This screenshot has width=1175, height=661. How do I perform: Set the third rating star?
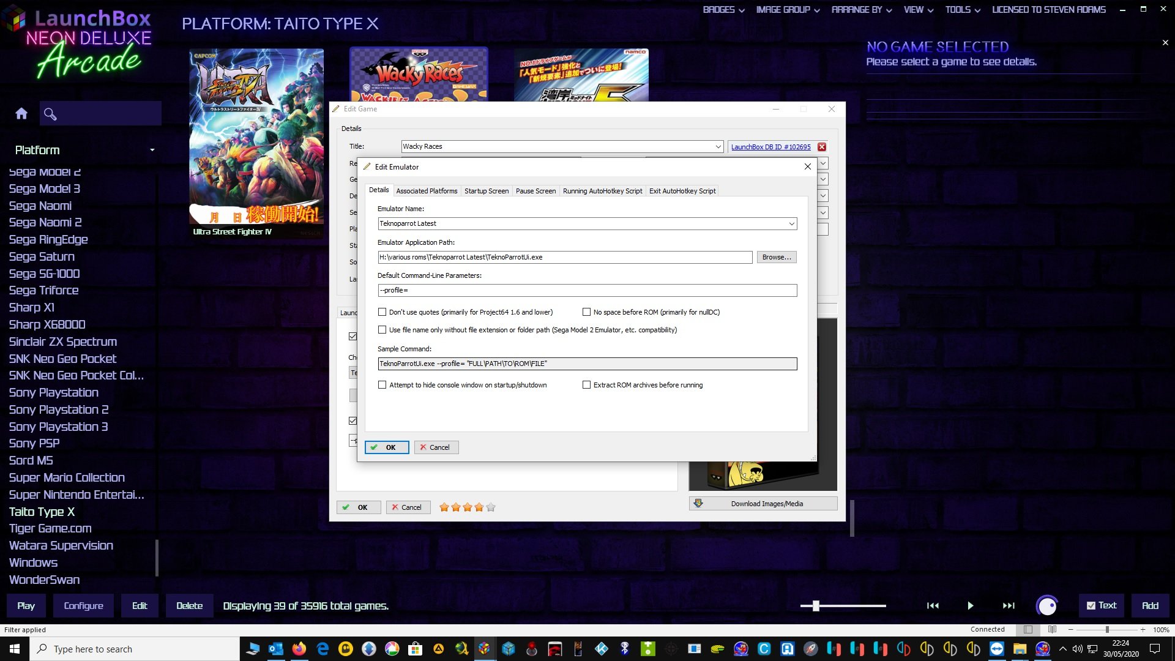[468, 507]
